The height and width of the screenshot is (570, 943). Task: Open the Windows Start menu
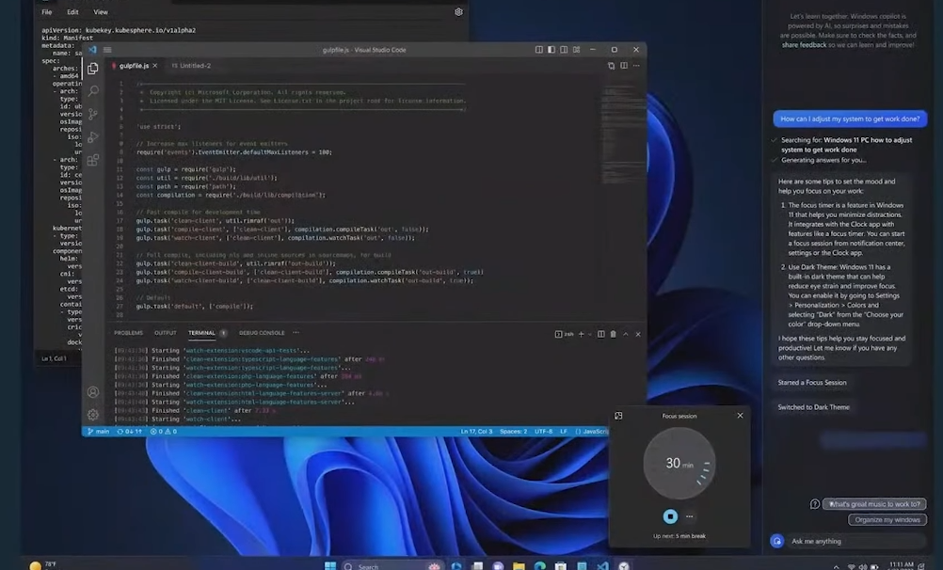[x=330, y=566]
